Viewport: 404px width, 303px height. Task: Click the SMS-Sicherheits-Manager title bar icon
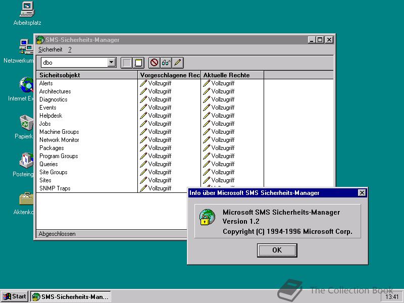click(40, 40)
